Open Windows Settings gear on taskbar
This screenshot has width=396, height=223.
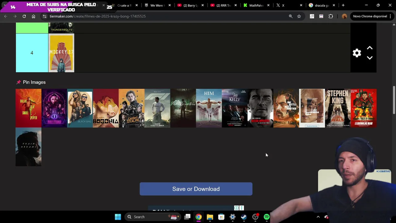point(232,217)
